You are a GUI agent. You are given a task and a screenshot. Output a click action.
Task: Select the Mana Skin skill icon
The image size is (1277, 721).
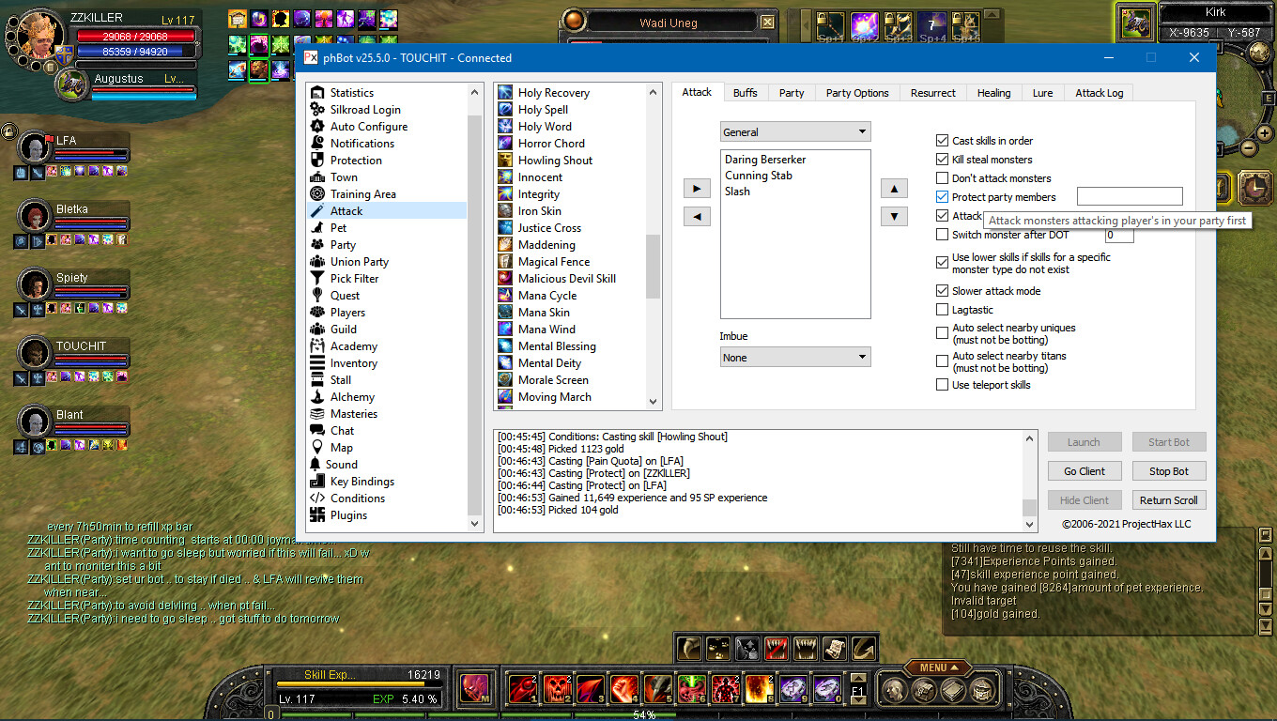pos(505,313)
